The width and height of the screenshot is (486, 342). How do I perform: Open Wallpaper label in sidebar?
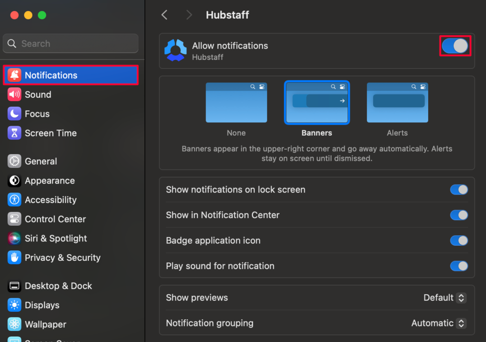pyautogui.click(x=46, y=324)
